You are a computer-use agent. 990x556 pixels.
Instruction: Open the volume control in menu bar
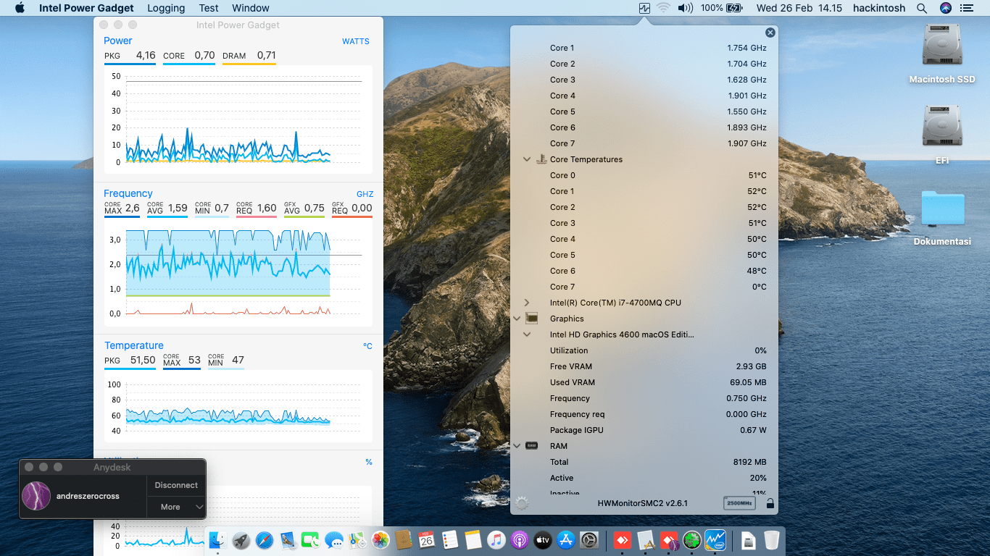685,8
